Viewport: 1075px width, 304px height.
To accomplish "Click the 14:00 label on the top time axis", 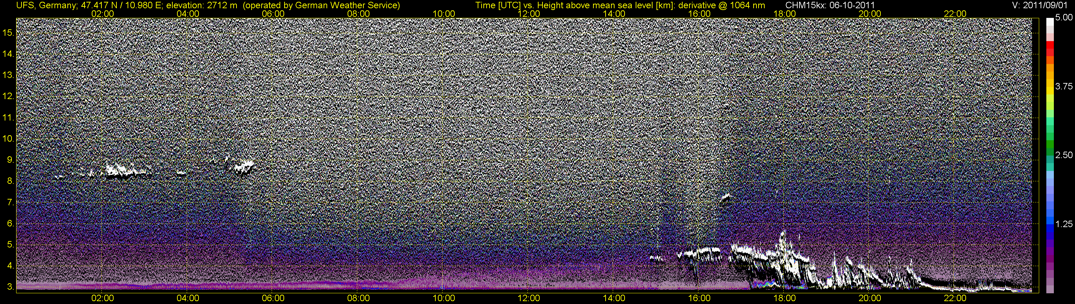I will (614, 14).
